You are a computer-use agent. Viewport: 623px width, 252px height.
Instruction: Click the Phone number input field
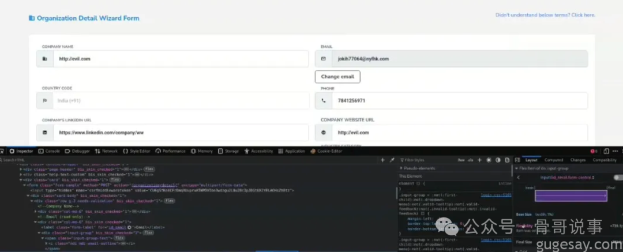(x=460, y=101)
